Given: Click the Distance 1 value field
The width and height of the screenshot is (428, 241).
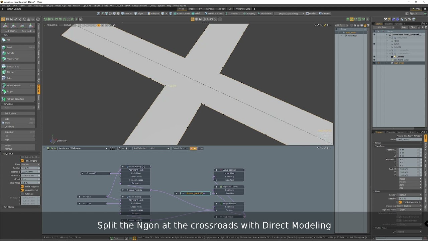Looking at the screenshot, I should pyautogui.click(x=30, y=172).
